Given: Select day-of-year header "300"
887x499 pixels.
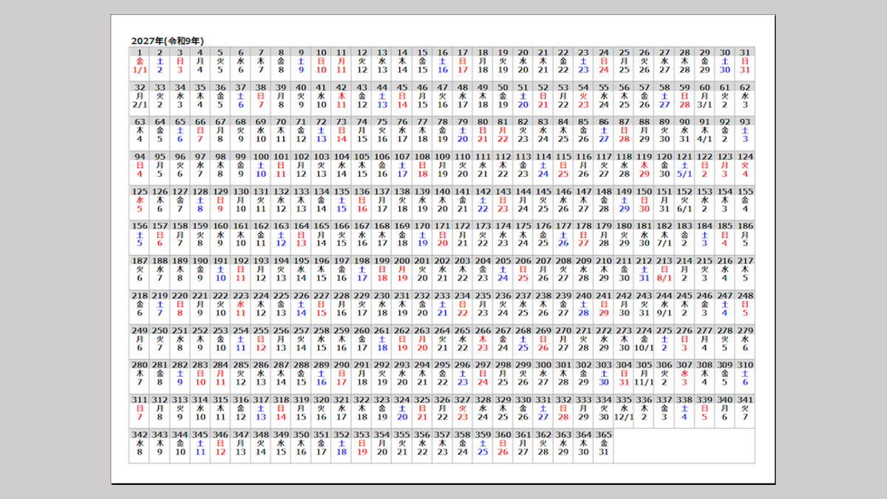Looking at the screenshot, I should (x=543, y=364).
